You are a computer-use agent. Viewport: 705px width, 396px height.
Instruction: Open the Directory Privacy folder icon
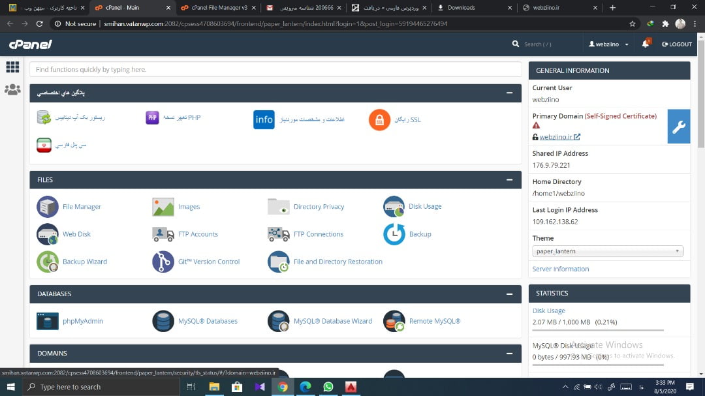[278, 207]
